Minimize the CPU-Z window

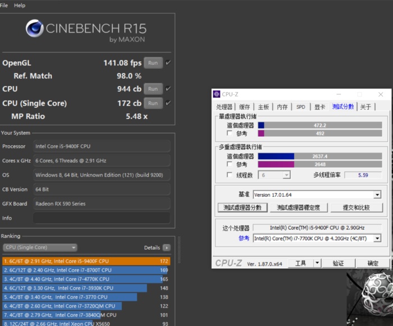click(x=339, y=94)
